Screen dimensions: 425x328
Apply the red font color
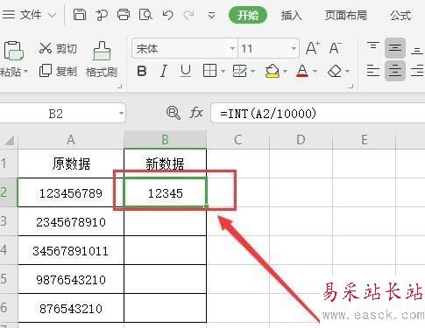[302, 71]
